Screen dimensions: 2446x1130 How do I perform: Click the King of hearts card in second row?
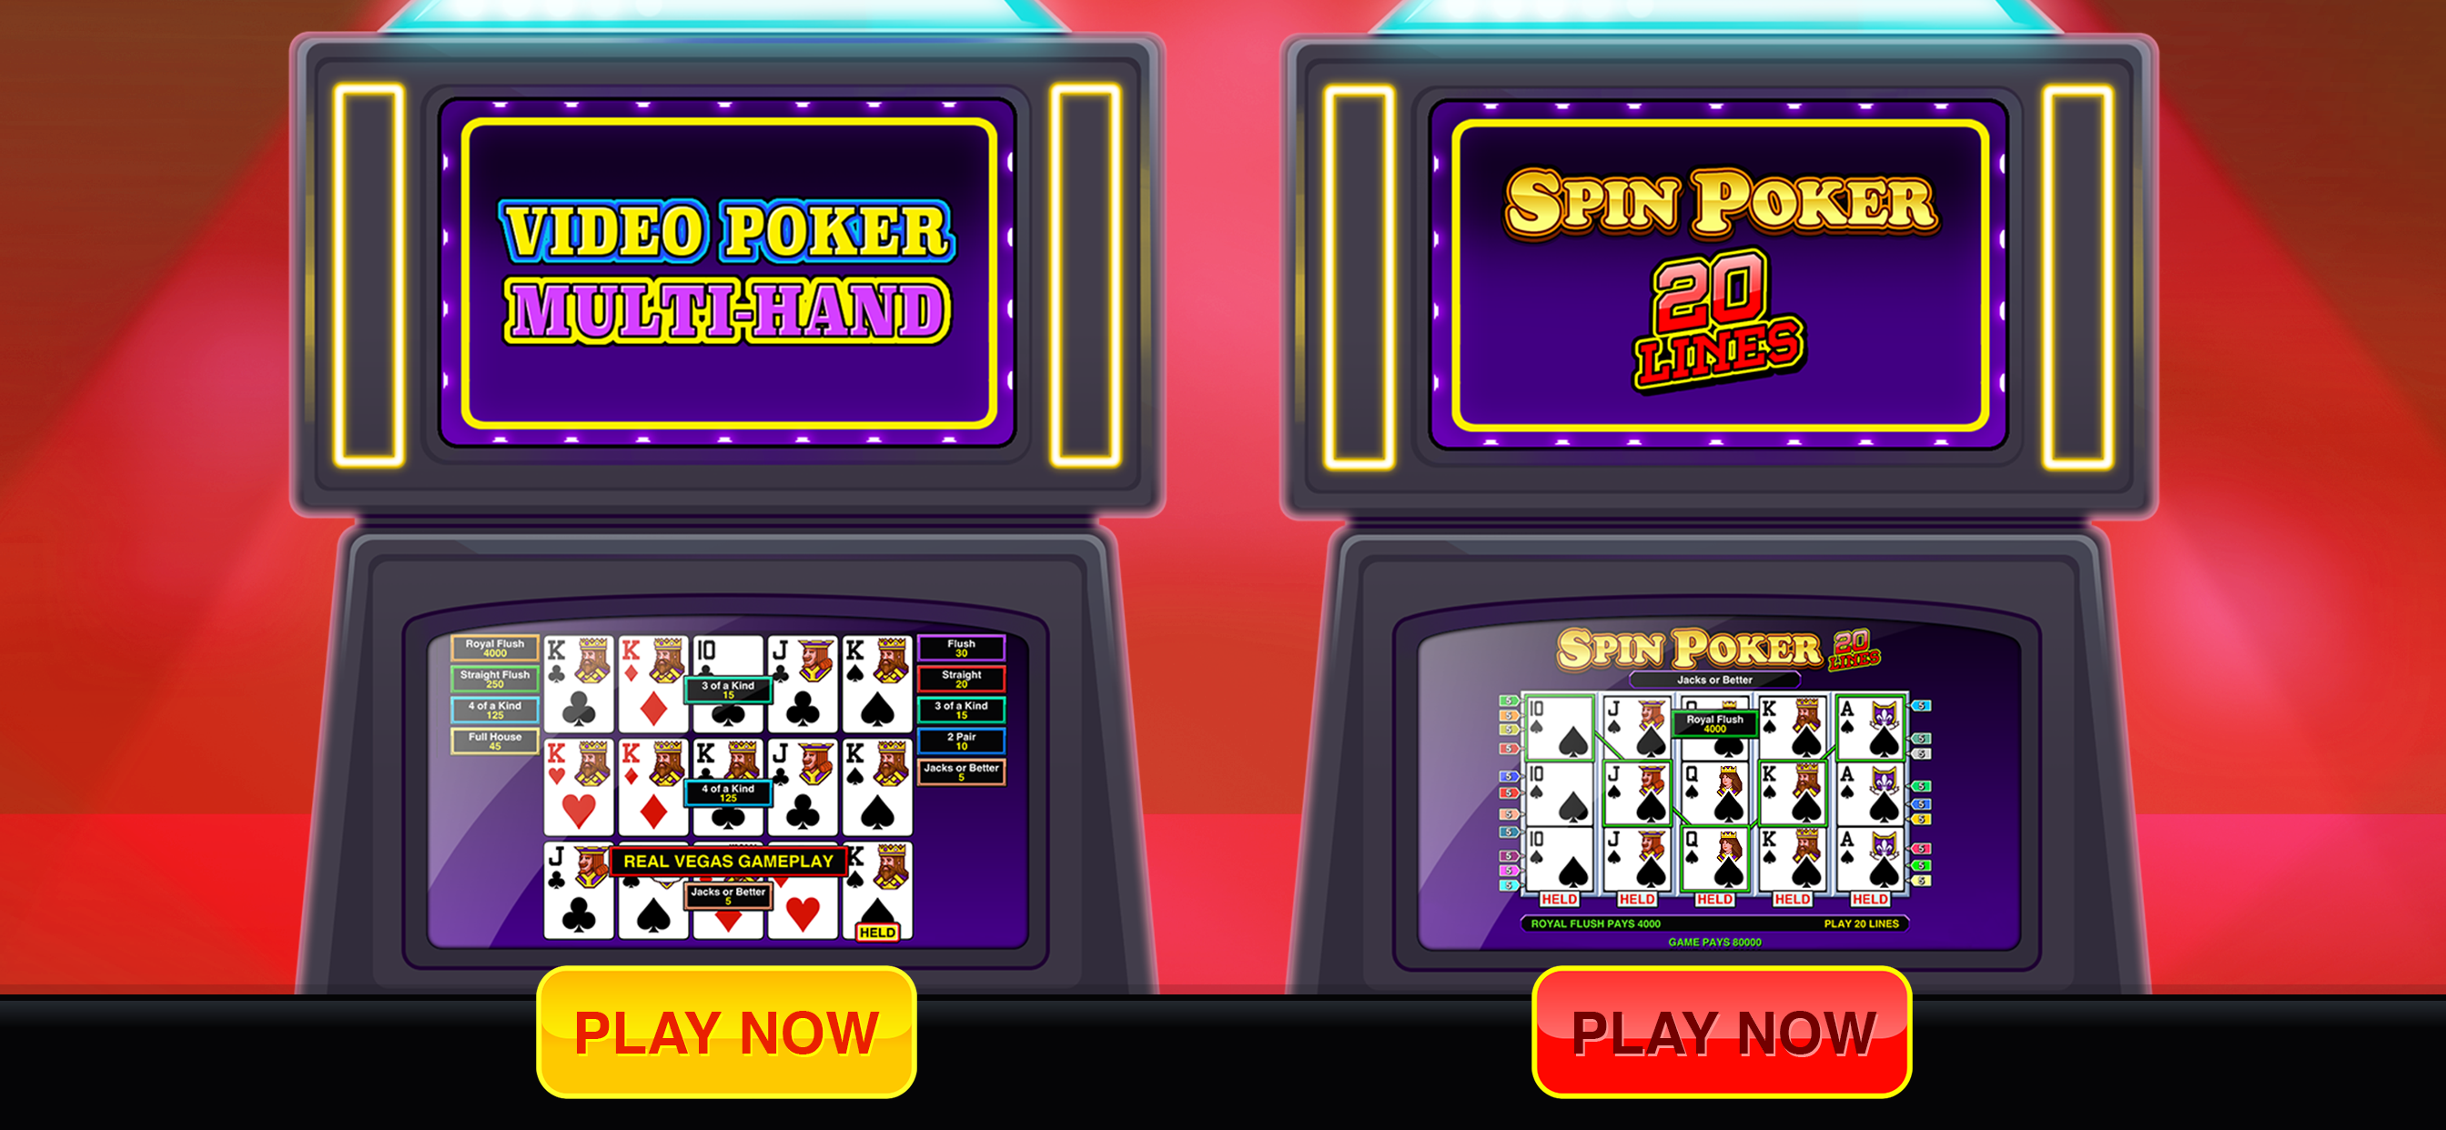pos(578,787)
